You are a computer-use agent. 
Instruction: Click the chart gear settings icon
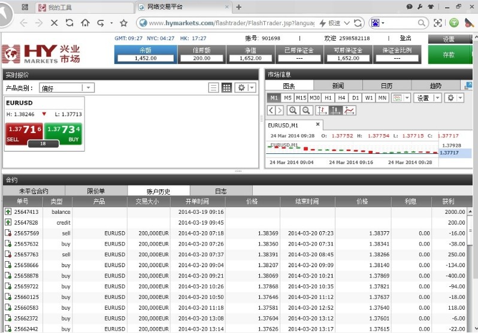pyautogui.click(x=450, y=98)
